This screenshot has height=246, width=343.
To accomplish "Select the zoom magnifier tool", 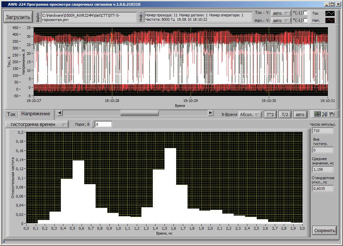I will click(x=325, y=114).
